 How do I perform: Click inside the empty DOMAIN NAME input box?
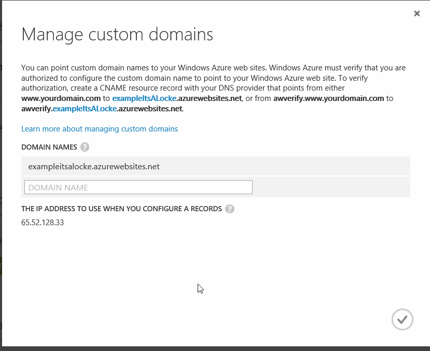click(138, 187)
